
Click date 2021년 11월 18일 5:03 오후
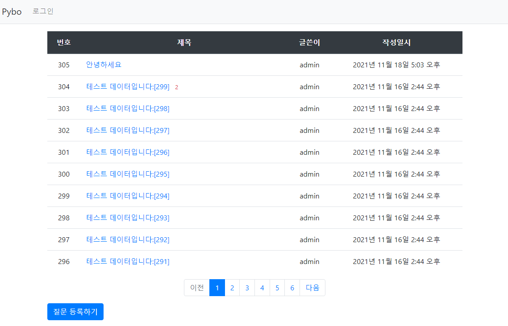pos(396,65)
